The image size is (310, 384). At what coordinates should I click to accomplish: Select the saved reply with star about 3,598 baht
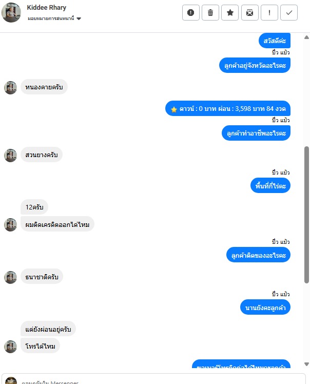tap(228, 108)
